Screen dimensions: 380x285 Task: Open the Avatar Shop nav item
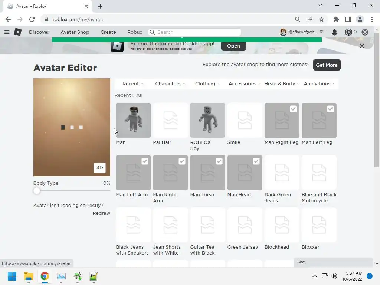pyautogui.click(x=75, y=32)
